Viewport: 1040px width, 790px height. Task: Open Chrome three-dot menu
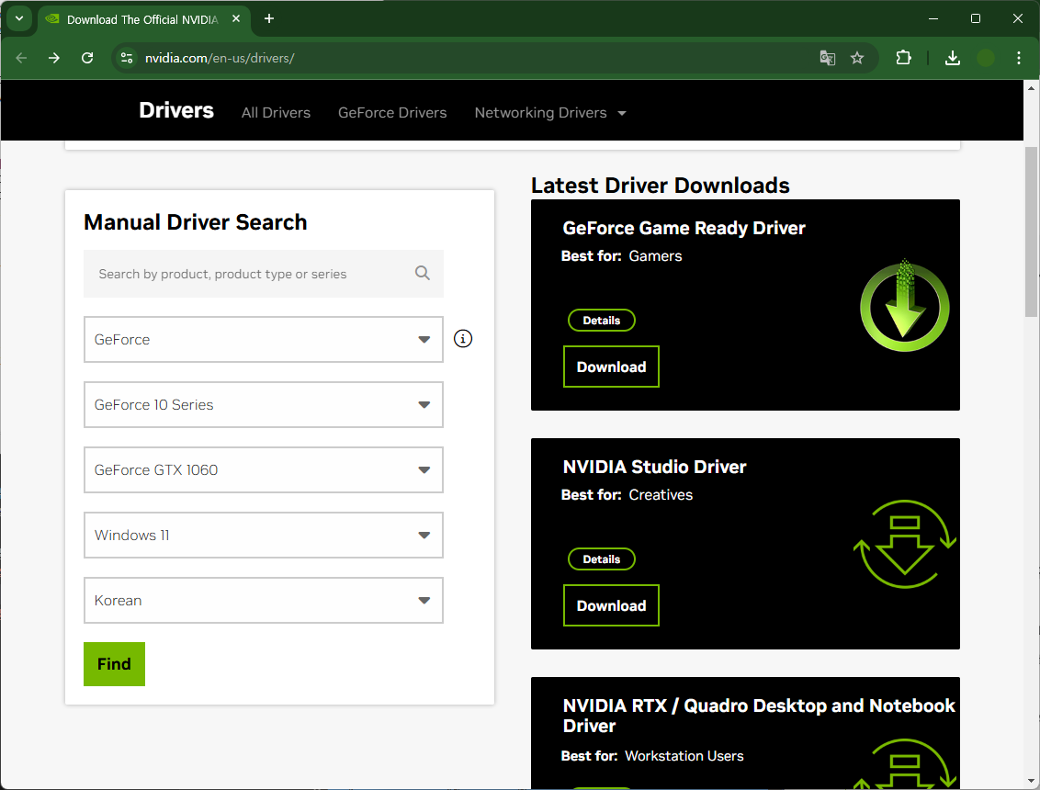(x=1019, y=59)
